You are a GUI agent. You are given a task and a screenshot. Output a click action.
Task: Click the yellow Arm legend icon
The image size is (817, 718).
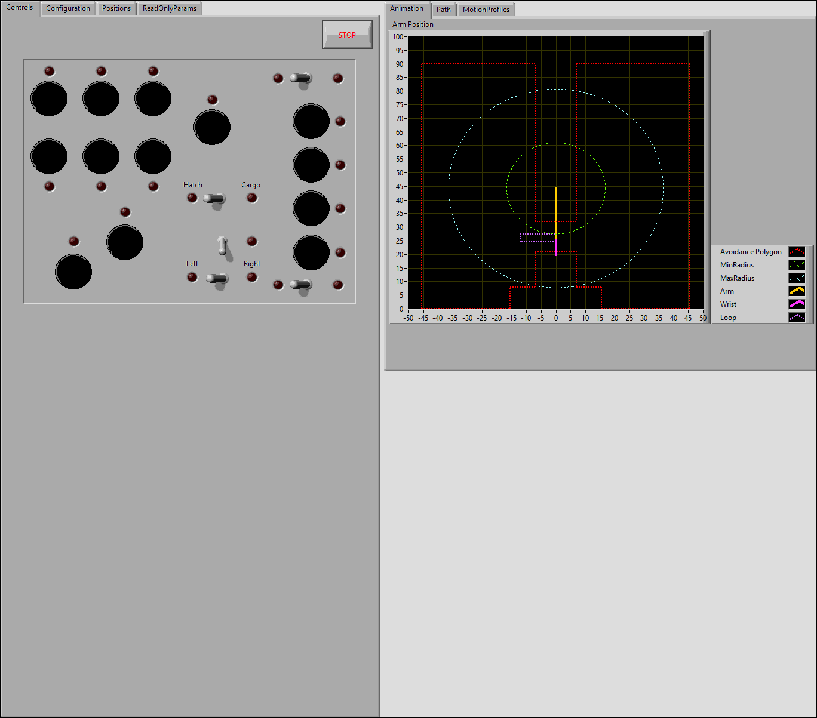pyautogui.click(x=797, y=291)
